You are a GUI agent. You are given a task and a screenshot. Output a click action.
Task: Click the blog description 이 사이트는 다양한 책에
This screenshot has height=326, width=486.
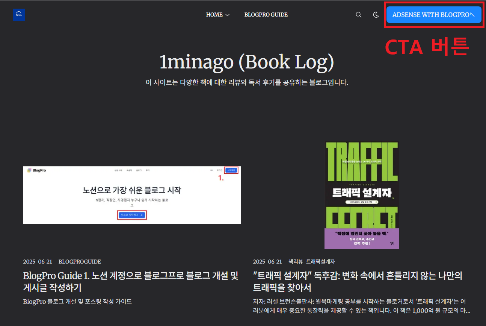tap(247, 82)
